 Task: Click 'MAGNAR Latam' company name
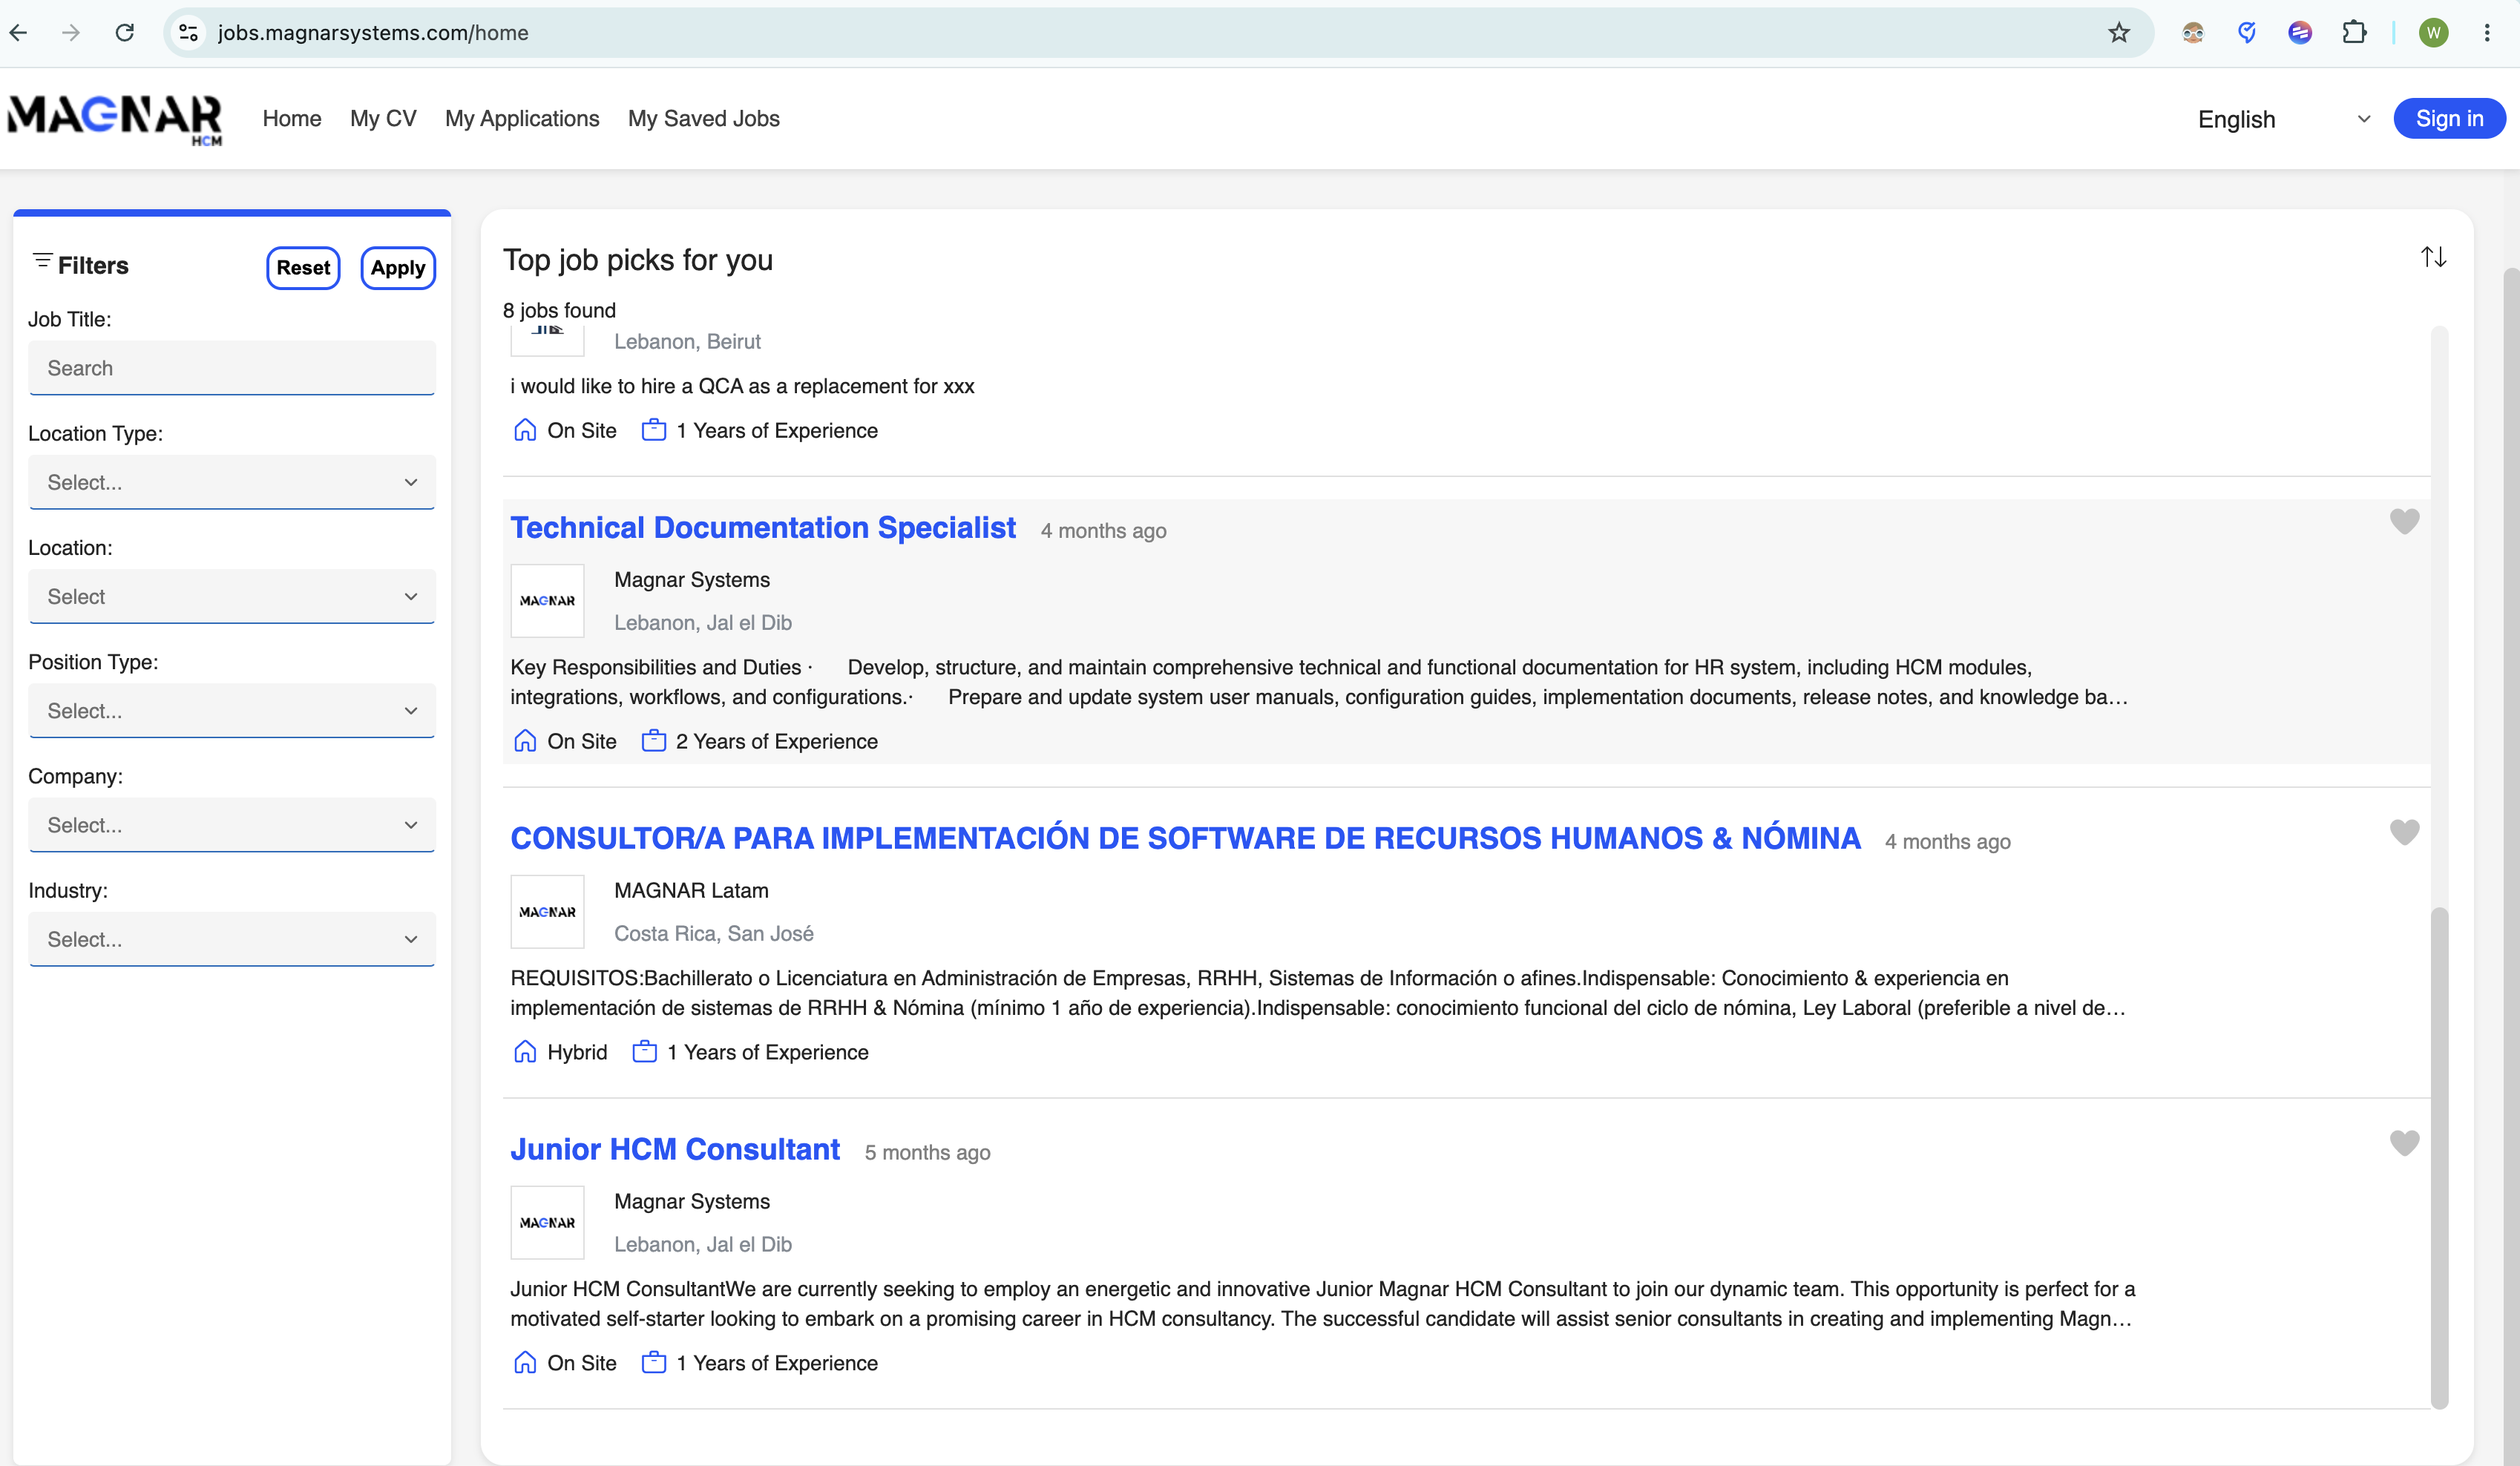691,890
